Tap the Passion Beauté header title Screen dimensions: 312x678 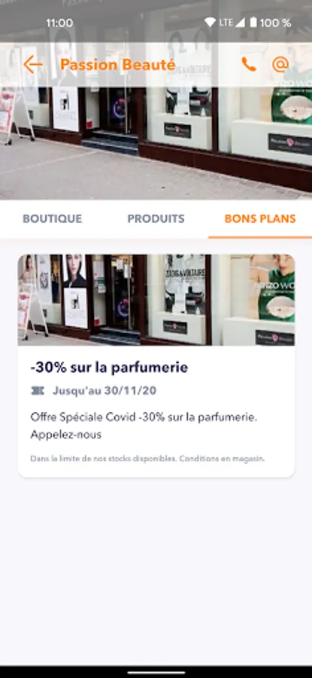pyautogui.click(x=118, y=65)
